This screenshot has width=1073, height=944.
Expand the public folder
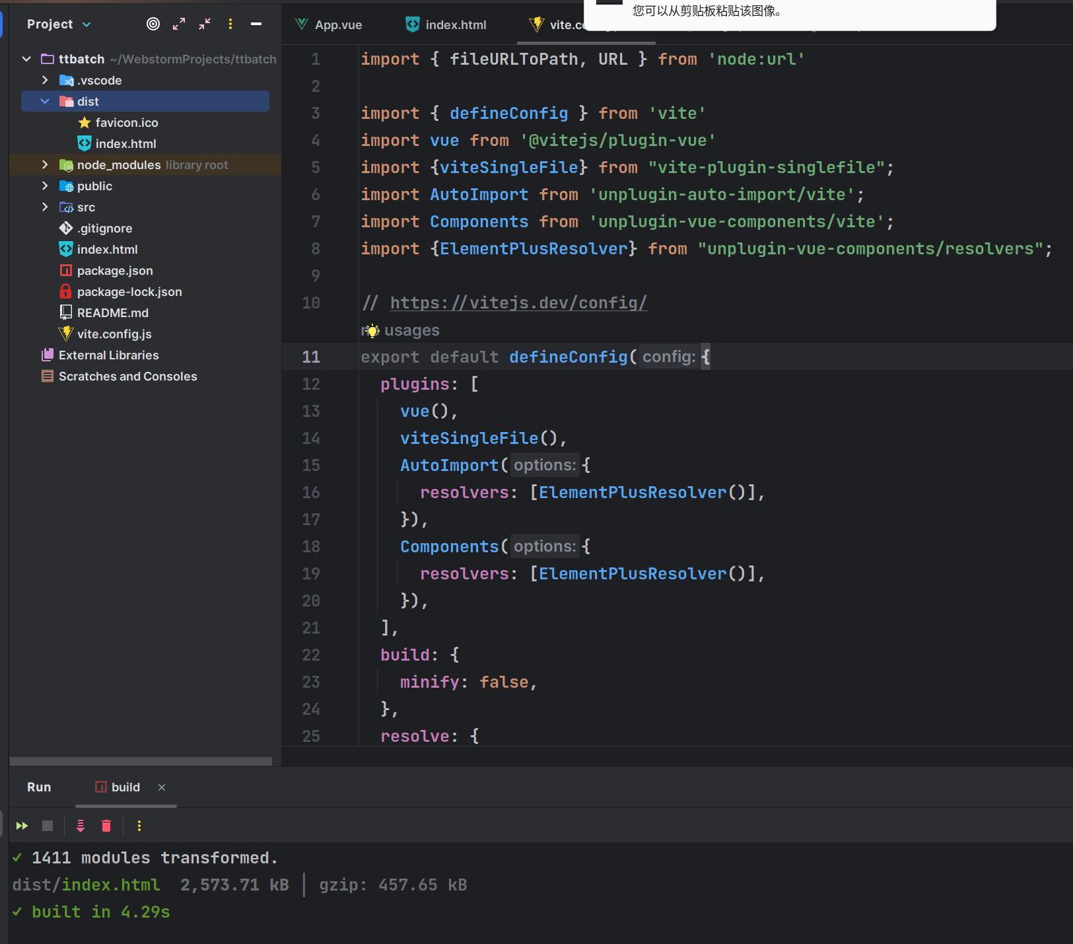click(x=45, y=186)
